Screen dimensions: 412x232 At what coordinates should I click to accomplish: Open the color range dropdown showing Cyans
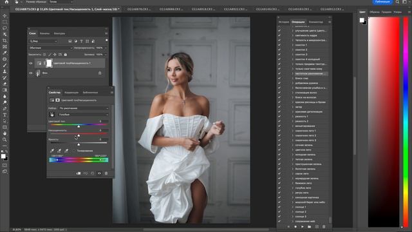(84, 115)
